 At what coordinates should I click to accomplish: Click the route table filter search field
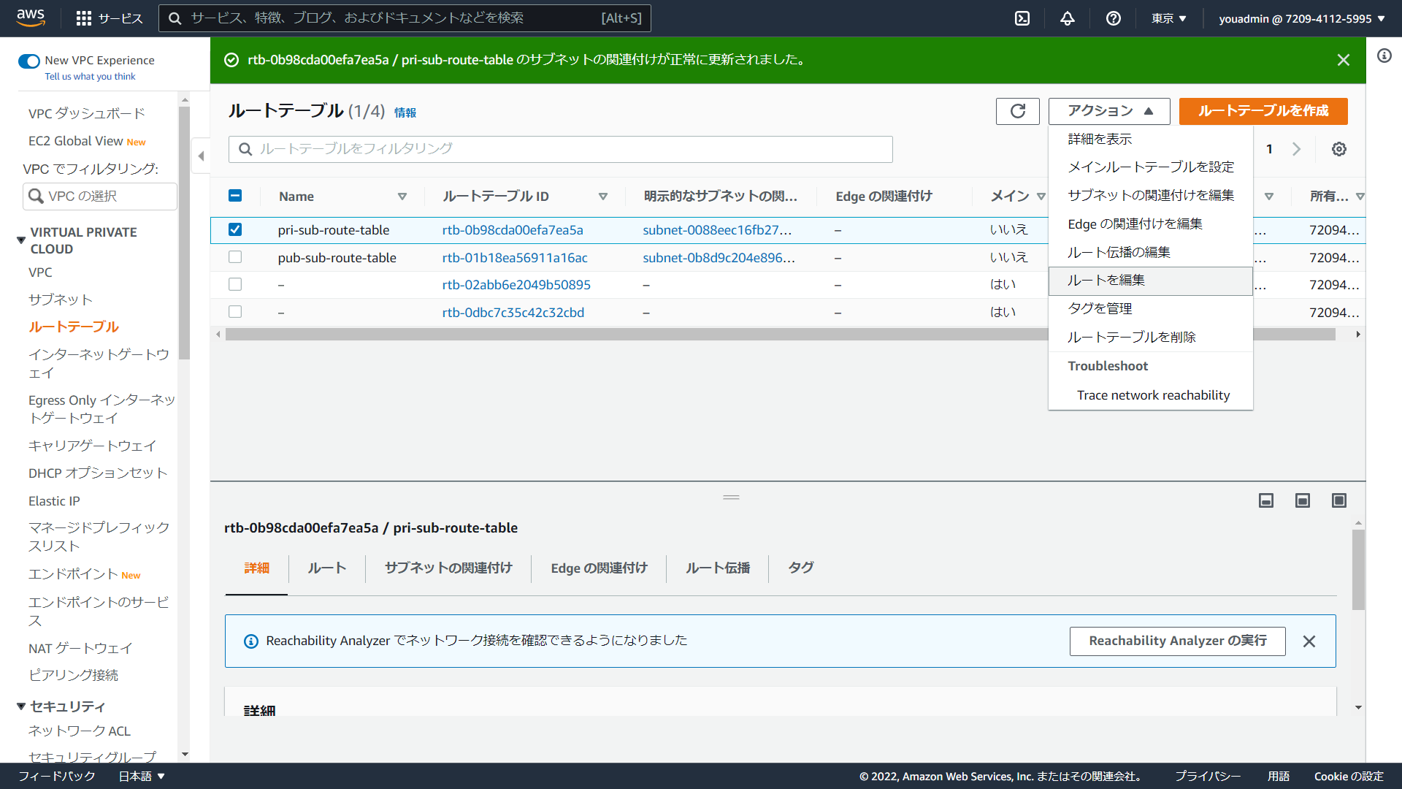coord(560,149)
